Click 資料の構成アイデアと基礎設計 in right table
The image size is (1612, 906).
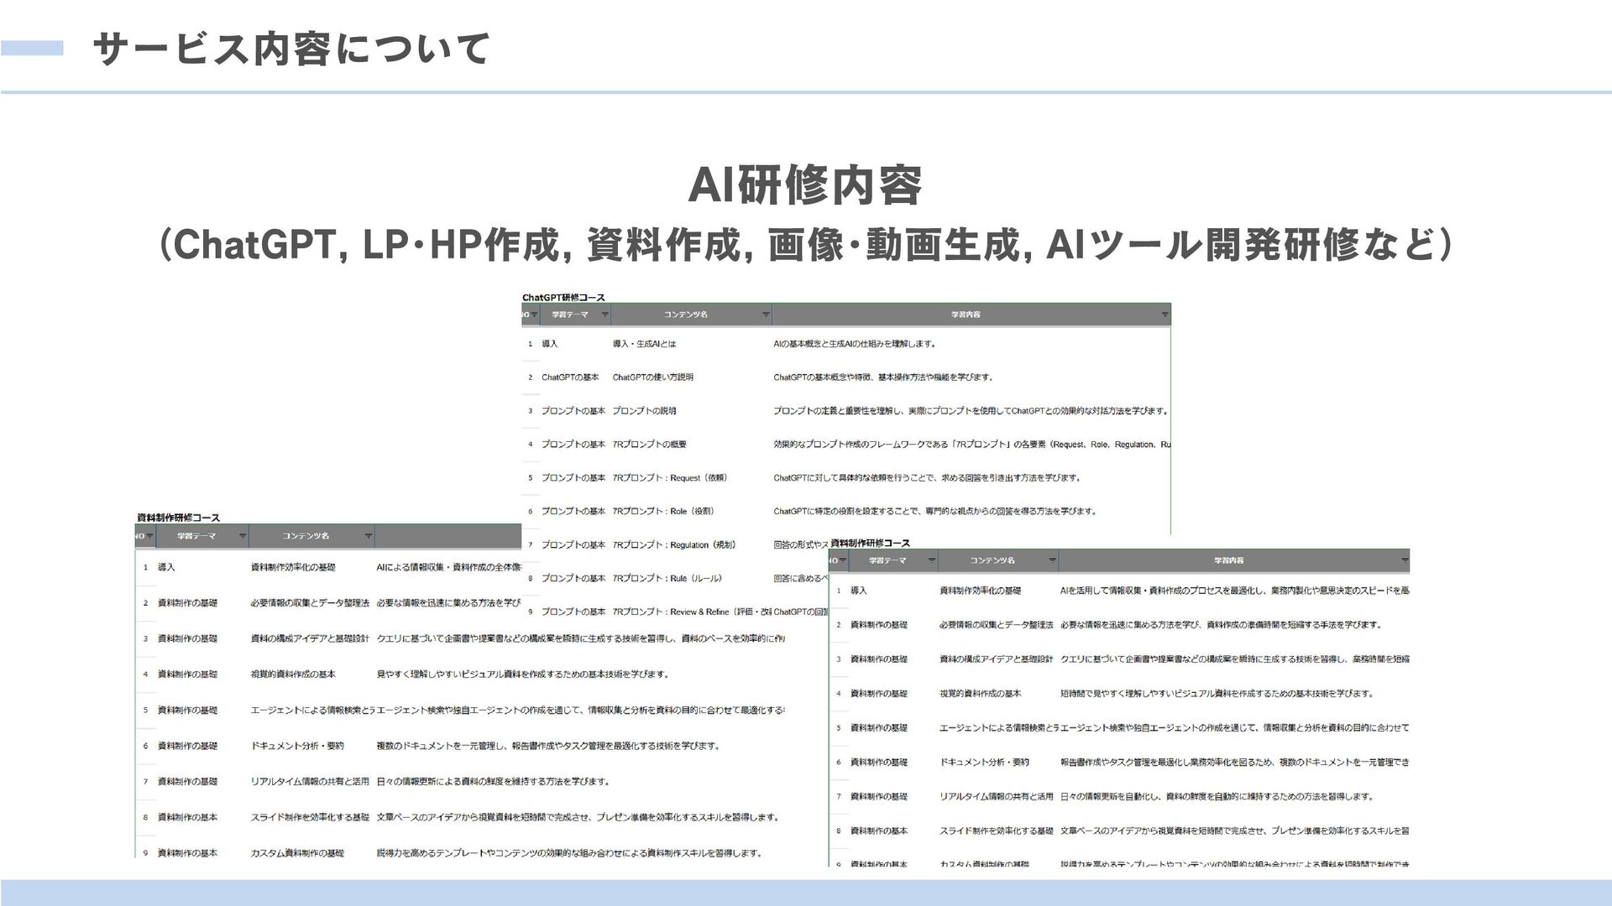tap(997, 659)
